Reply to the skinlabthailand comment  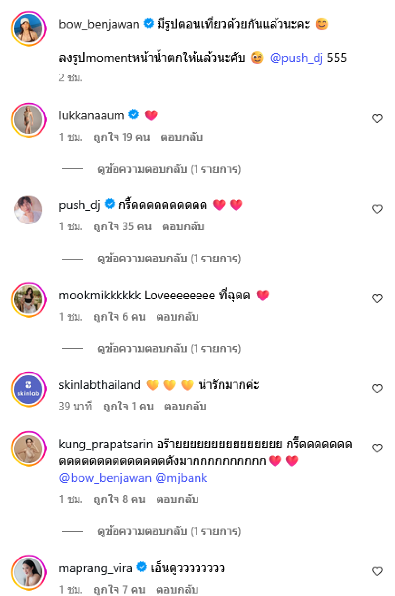point(185,407)
